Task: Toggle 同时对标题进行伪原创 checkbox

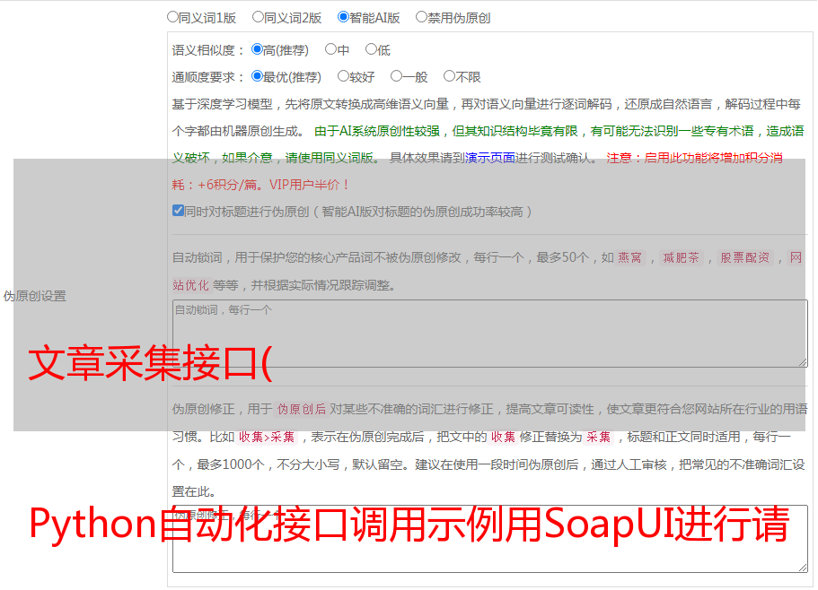Action: click(x=178, y=211)
